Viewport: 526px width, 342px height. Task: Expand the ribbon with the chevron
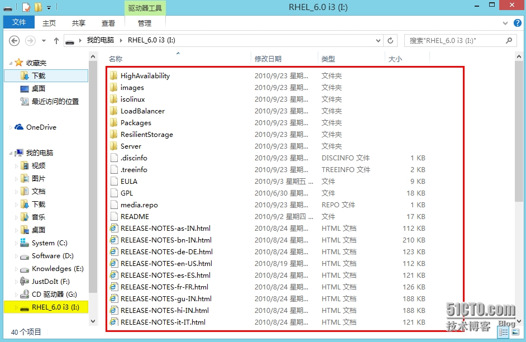coord(505,23)
